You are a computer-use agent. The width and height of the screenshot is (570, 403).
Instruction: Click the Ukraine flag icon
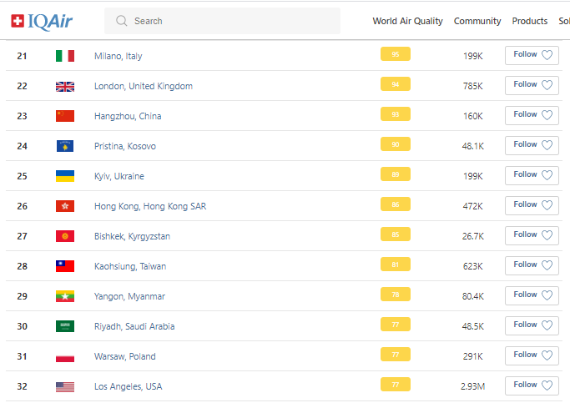click(65, 176)
